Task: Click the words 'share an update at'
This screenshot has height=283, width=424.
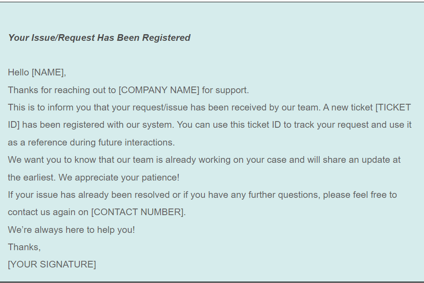Action: coord(361,160)
